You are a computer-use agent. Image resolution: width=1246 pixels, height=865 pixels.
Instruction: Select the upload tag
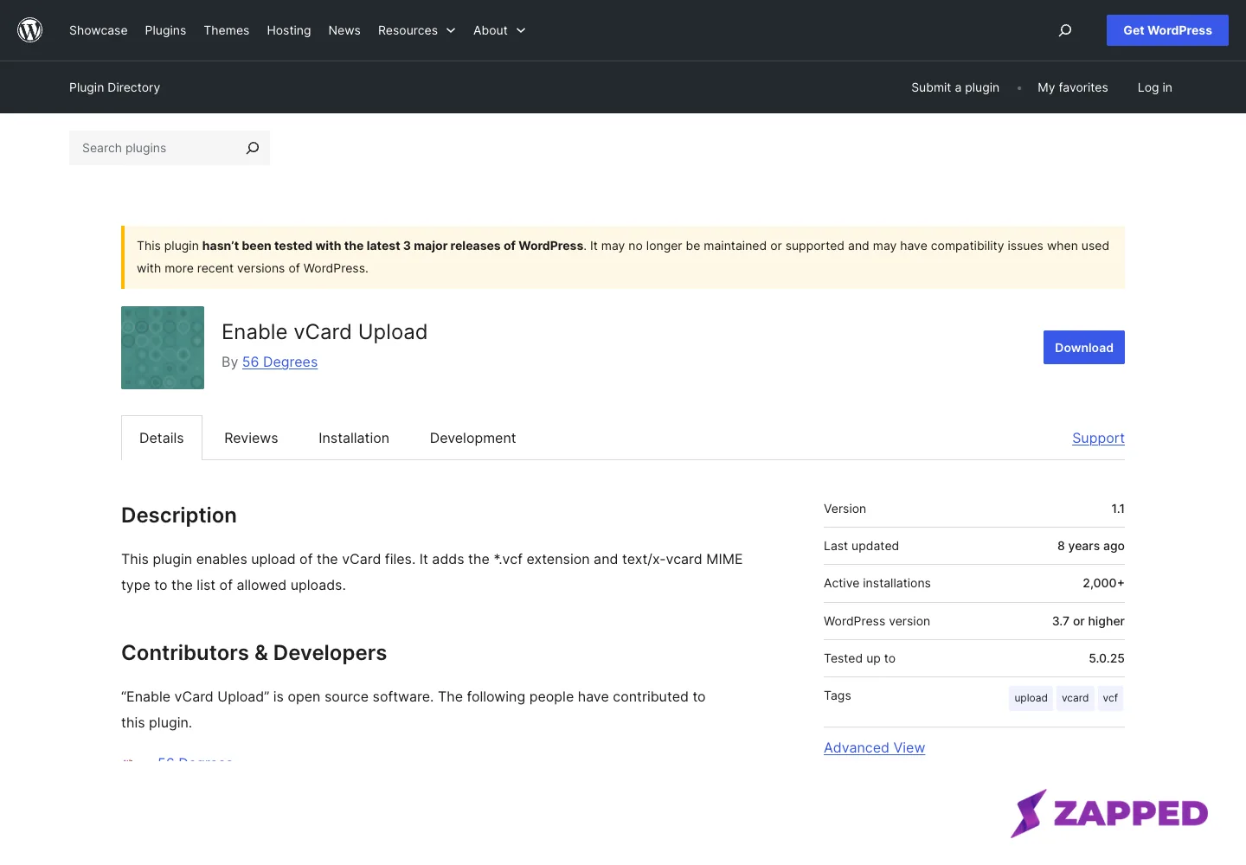1031,698
